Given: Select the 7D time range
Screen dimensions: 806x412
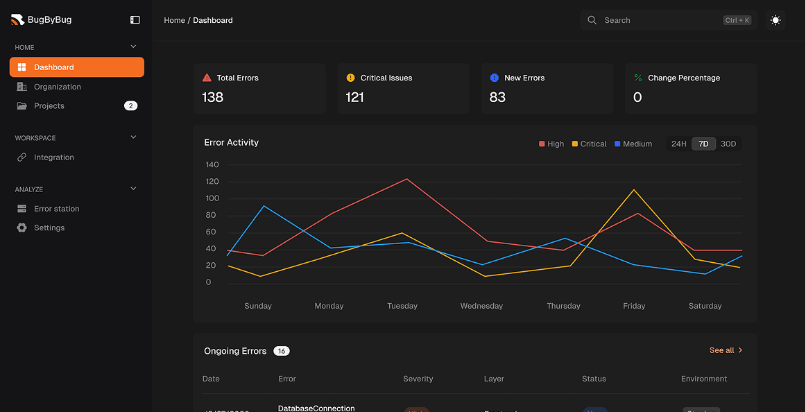Looking at the screenshot, I should pos(704,144).
